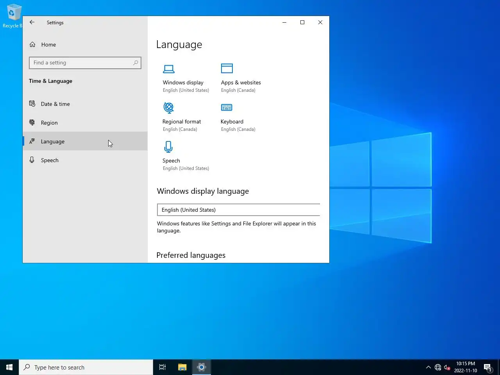Open the Speech tile label

[x=171, y=161]
